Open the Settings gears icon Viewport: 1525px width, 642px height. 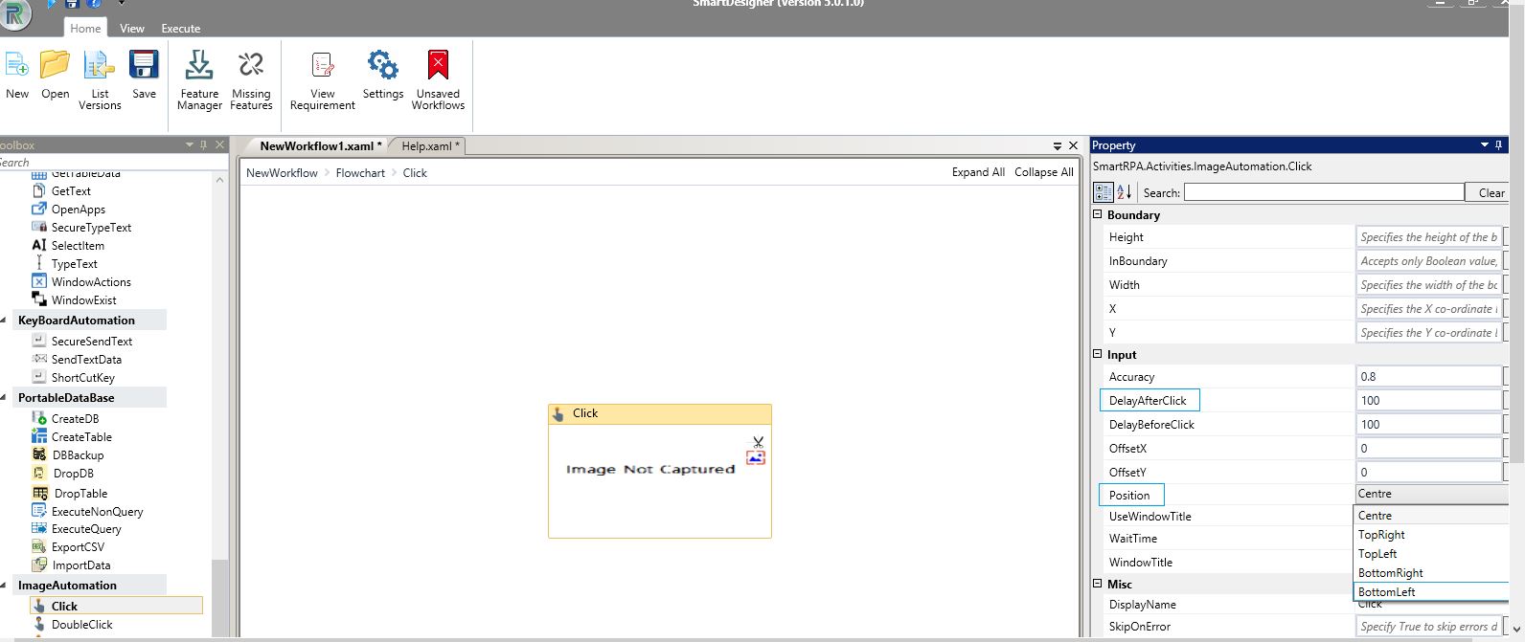point(383,65)
